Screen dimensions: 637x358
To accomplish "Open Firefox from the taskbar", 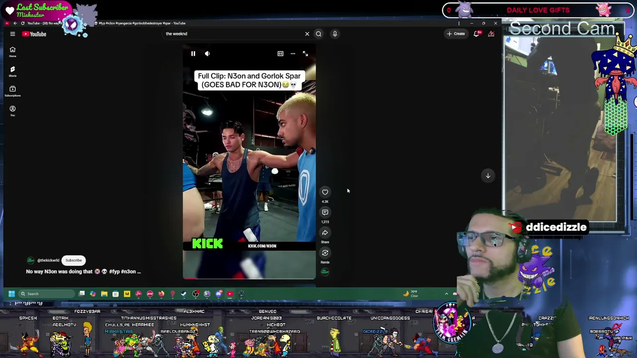I will 161,294.
